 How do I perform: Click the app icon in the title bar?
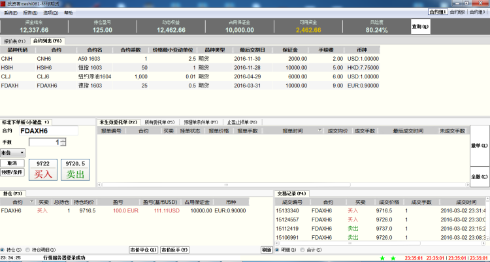point(3,3)
